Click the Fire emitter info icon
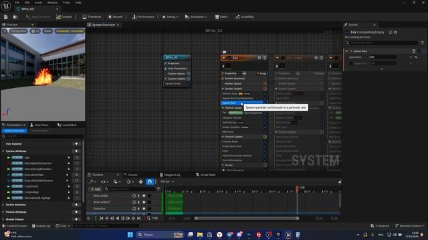This screenshot has width=428, height=240. tap(265, 58)
